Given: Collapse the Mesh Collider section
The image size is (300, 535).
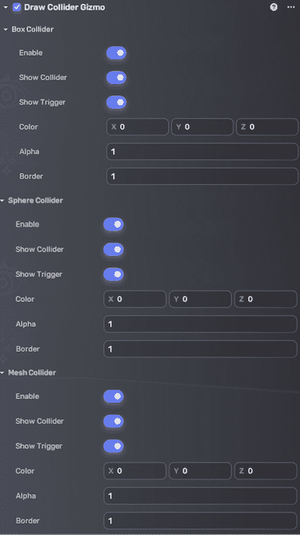Looking at the screenshot, I should point(2,373).
